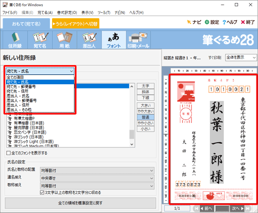The width and height of the screenshot is (258, 213).
Task: Set font size to 普通
Action: 146,117
